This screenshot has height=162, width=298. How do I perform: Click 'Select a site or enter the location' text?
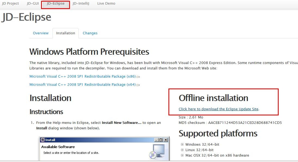[x=71, y=153]
